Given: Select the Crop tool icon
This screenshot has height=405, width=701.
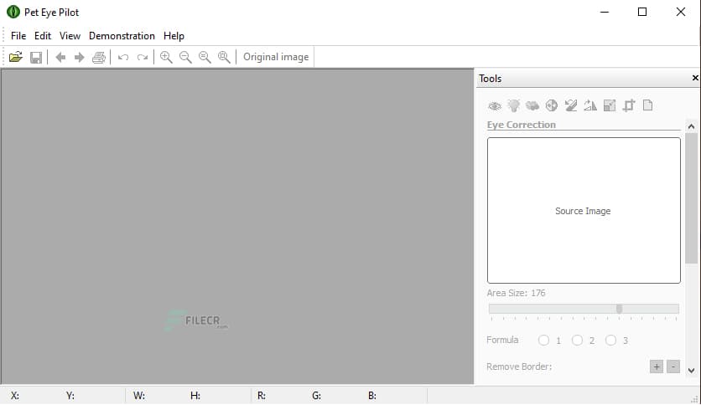Looking at the screenshot, I should [629, 105].
